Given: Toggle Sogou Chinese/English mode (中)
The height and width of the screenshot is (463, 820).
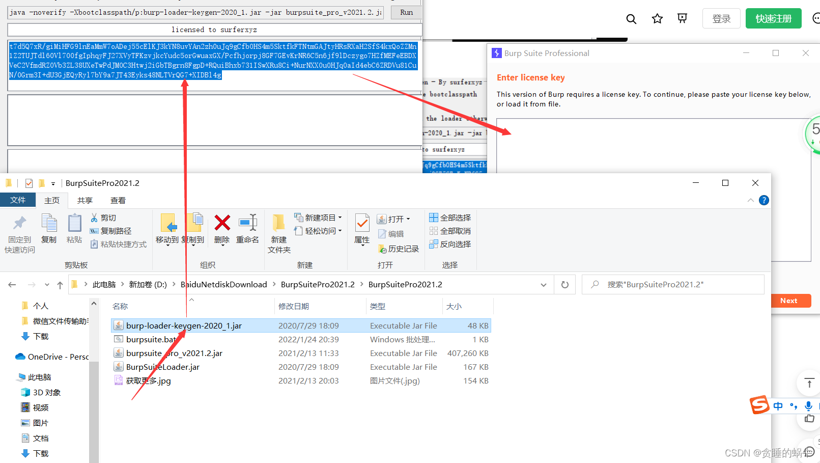Looking at the screenshot, I should click(778, 406).
